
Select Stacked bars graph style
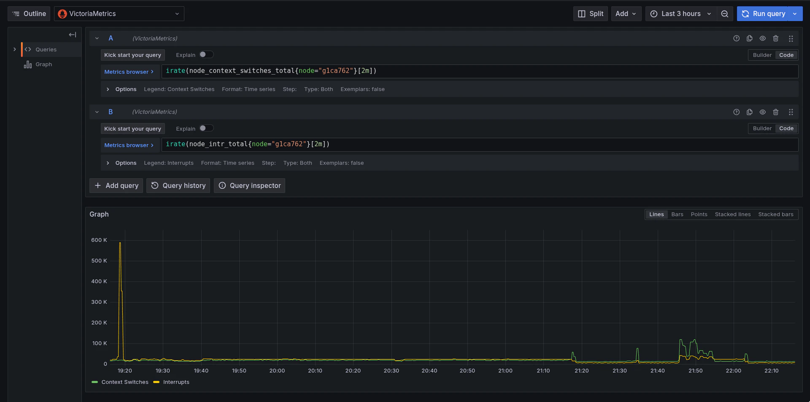click(x=776, y=214)
